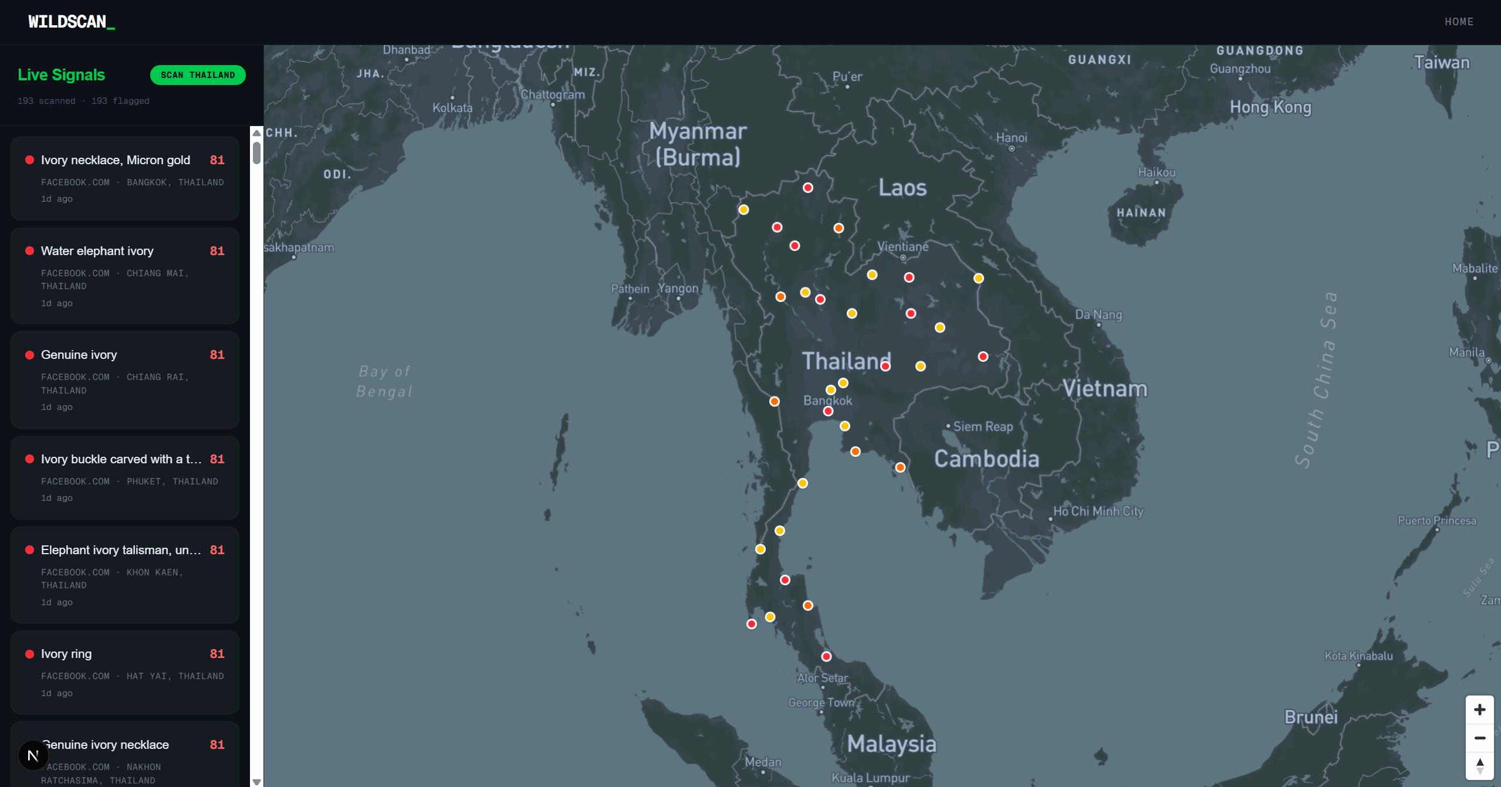The image size is (1501, 787).
Task: Click the yellow marker in far northwest Thailand
Action: [743, 209]
